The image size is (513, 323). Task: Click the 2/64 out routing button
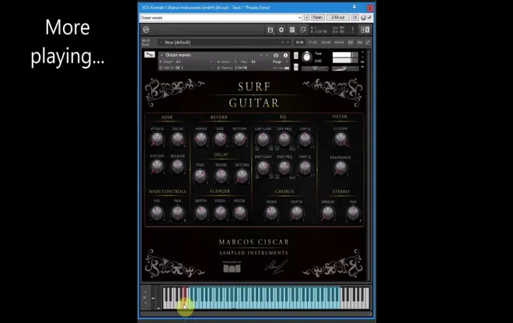point(337,18)
